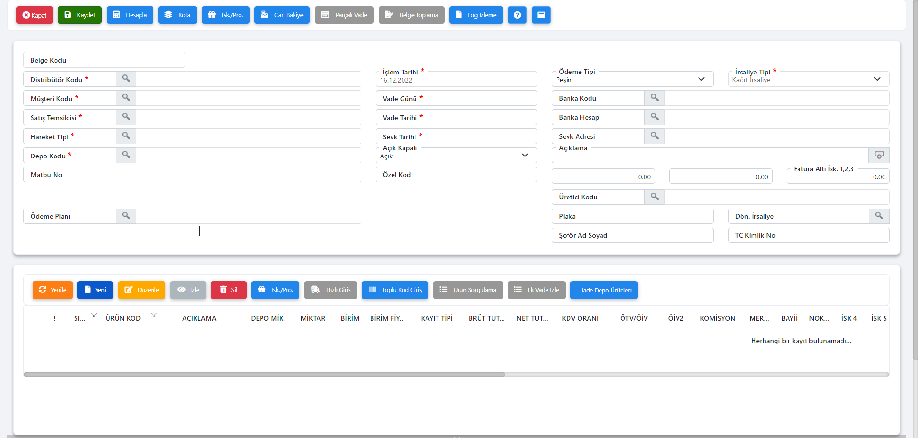Click Toplu Kod Giriş button
The height and width of the screenshot is (438, 918).
(395, 290)
